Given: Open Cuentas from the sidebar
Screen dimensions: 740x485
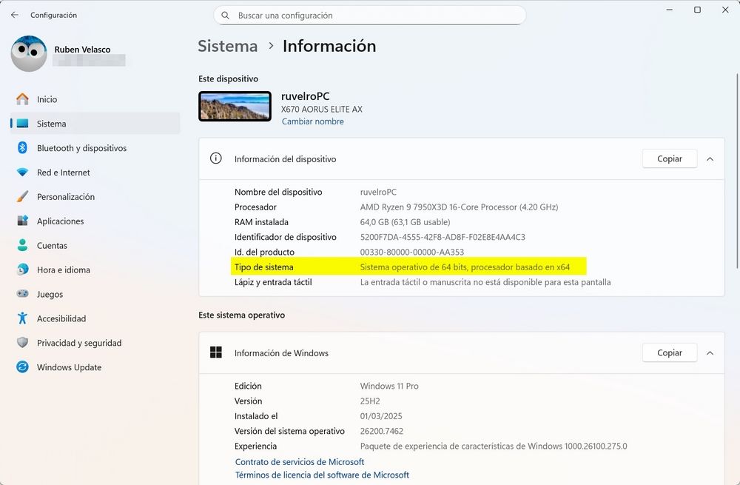Looking at the screenshot, I should coord(52,246).
